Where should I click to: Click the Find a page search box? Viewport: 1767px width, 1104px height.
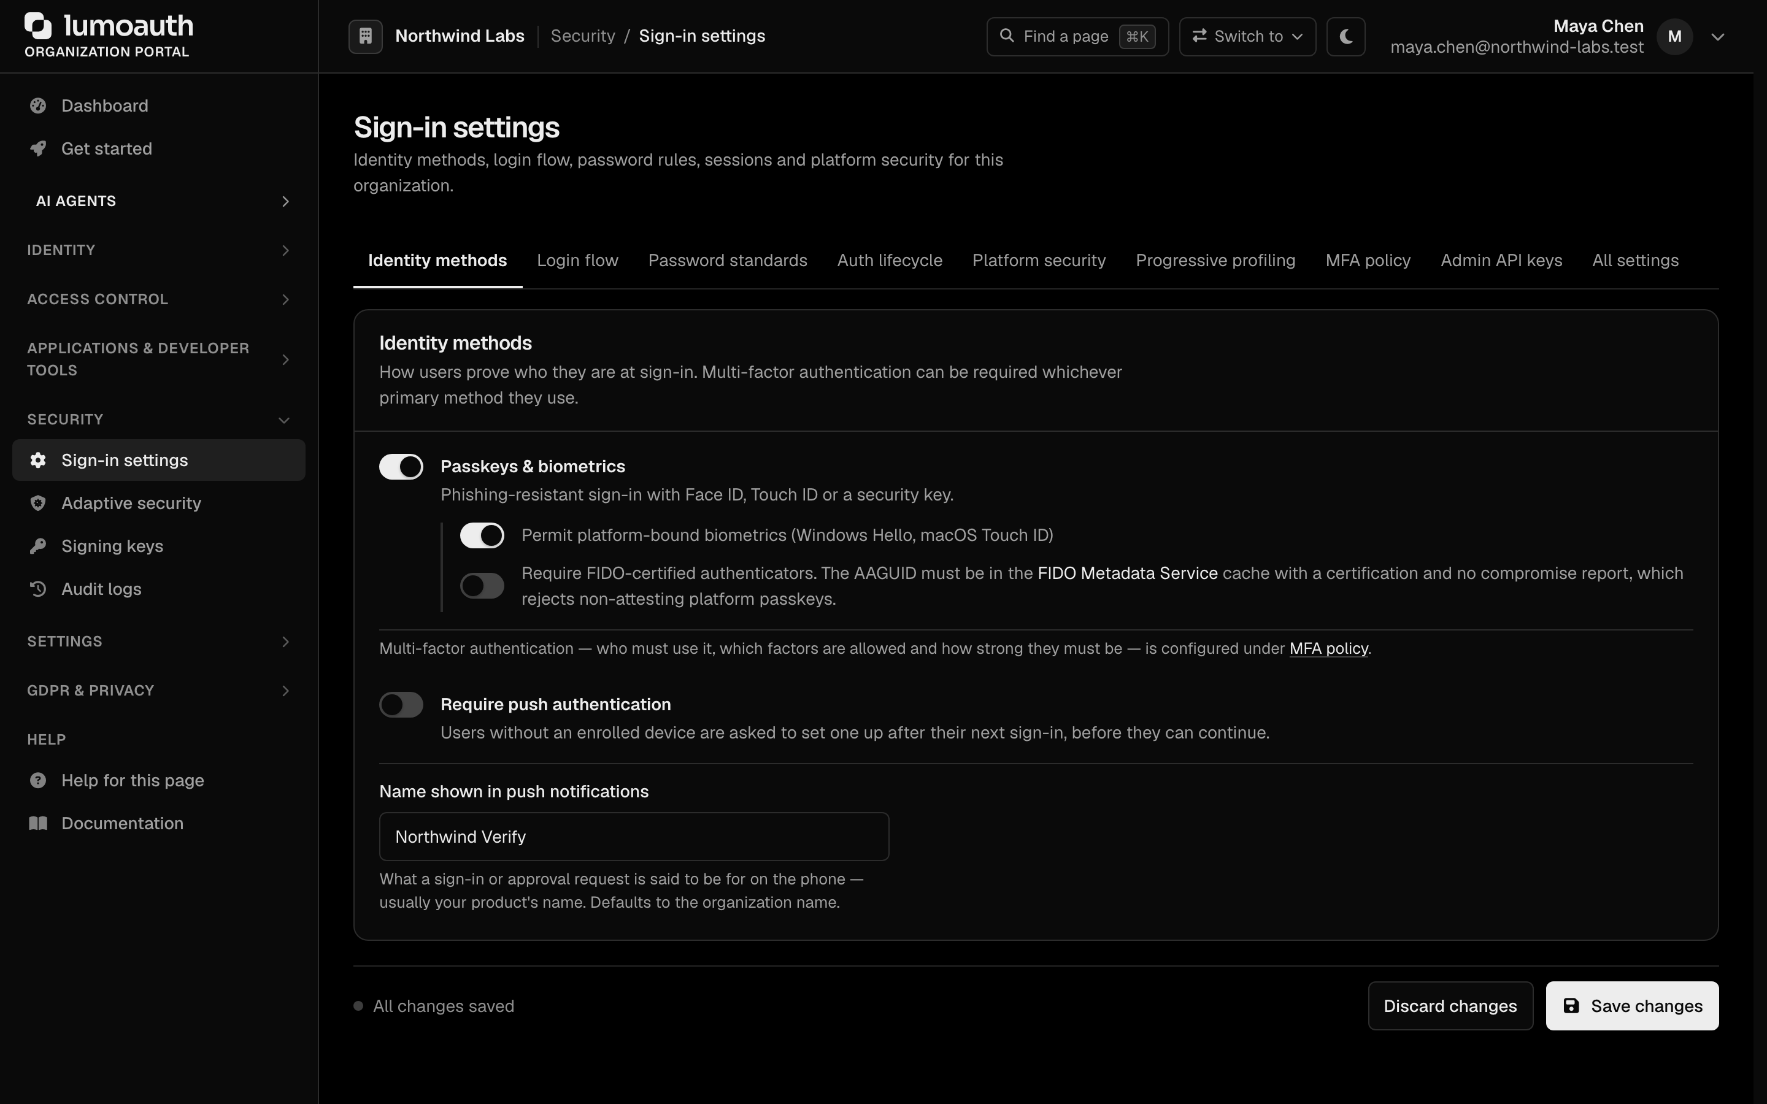[1077, 37]
